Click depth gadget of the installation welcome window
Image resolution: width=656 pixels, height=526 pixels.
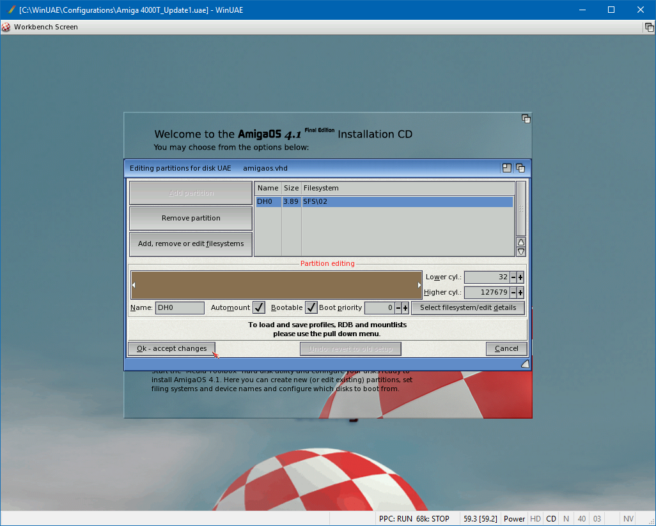click(x=526, y=119)
